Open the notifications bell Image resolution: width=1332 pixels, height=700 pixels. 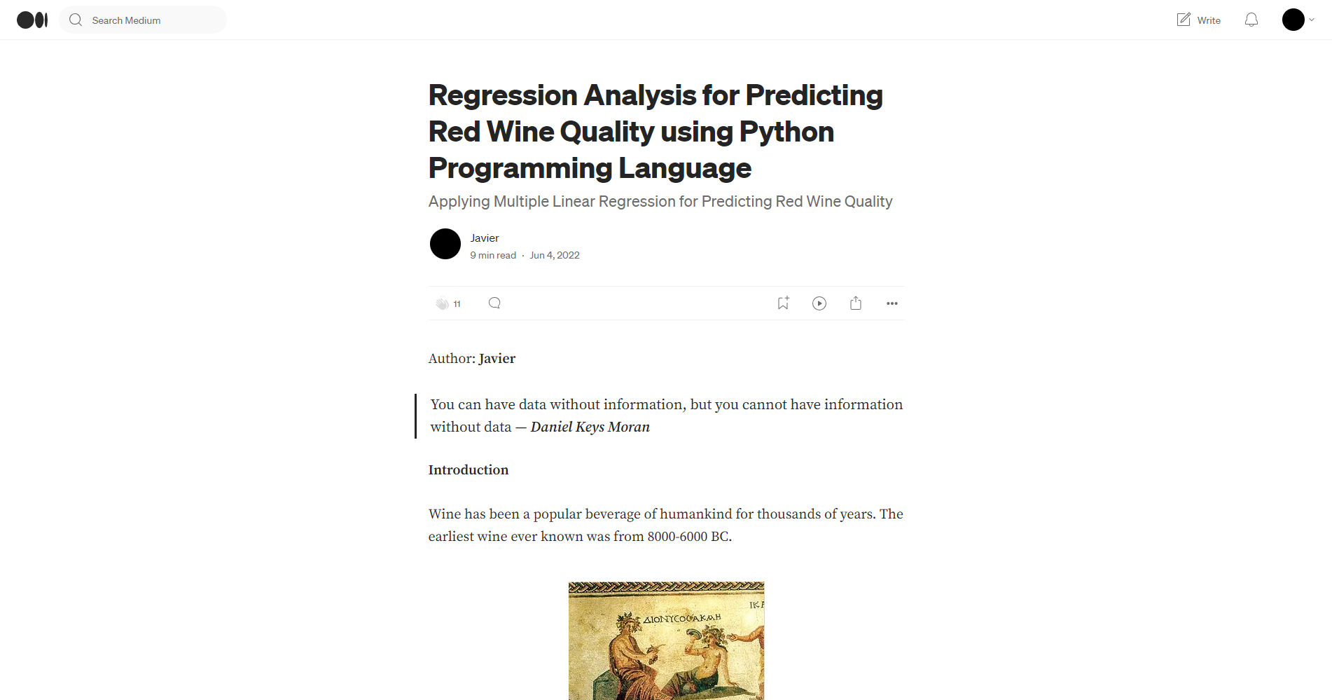1251,20
